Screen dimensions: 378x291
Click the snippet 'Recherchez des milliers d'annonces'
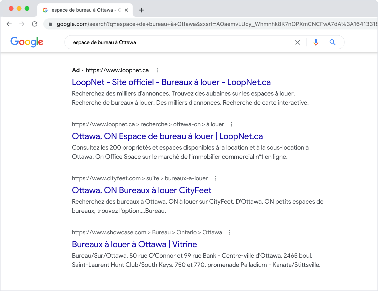point(190,98)
